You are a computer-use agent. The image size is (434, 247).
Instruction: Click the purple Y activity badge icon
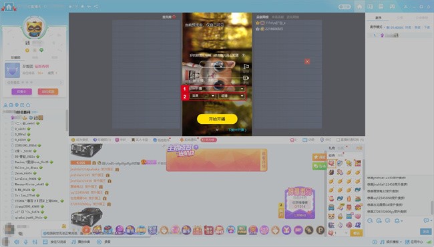click(286, 230)
